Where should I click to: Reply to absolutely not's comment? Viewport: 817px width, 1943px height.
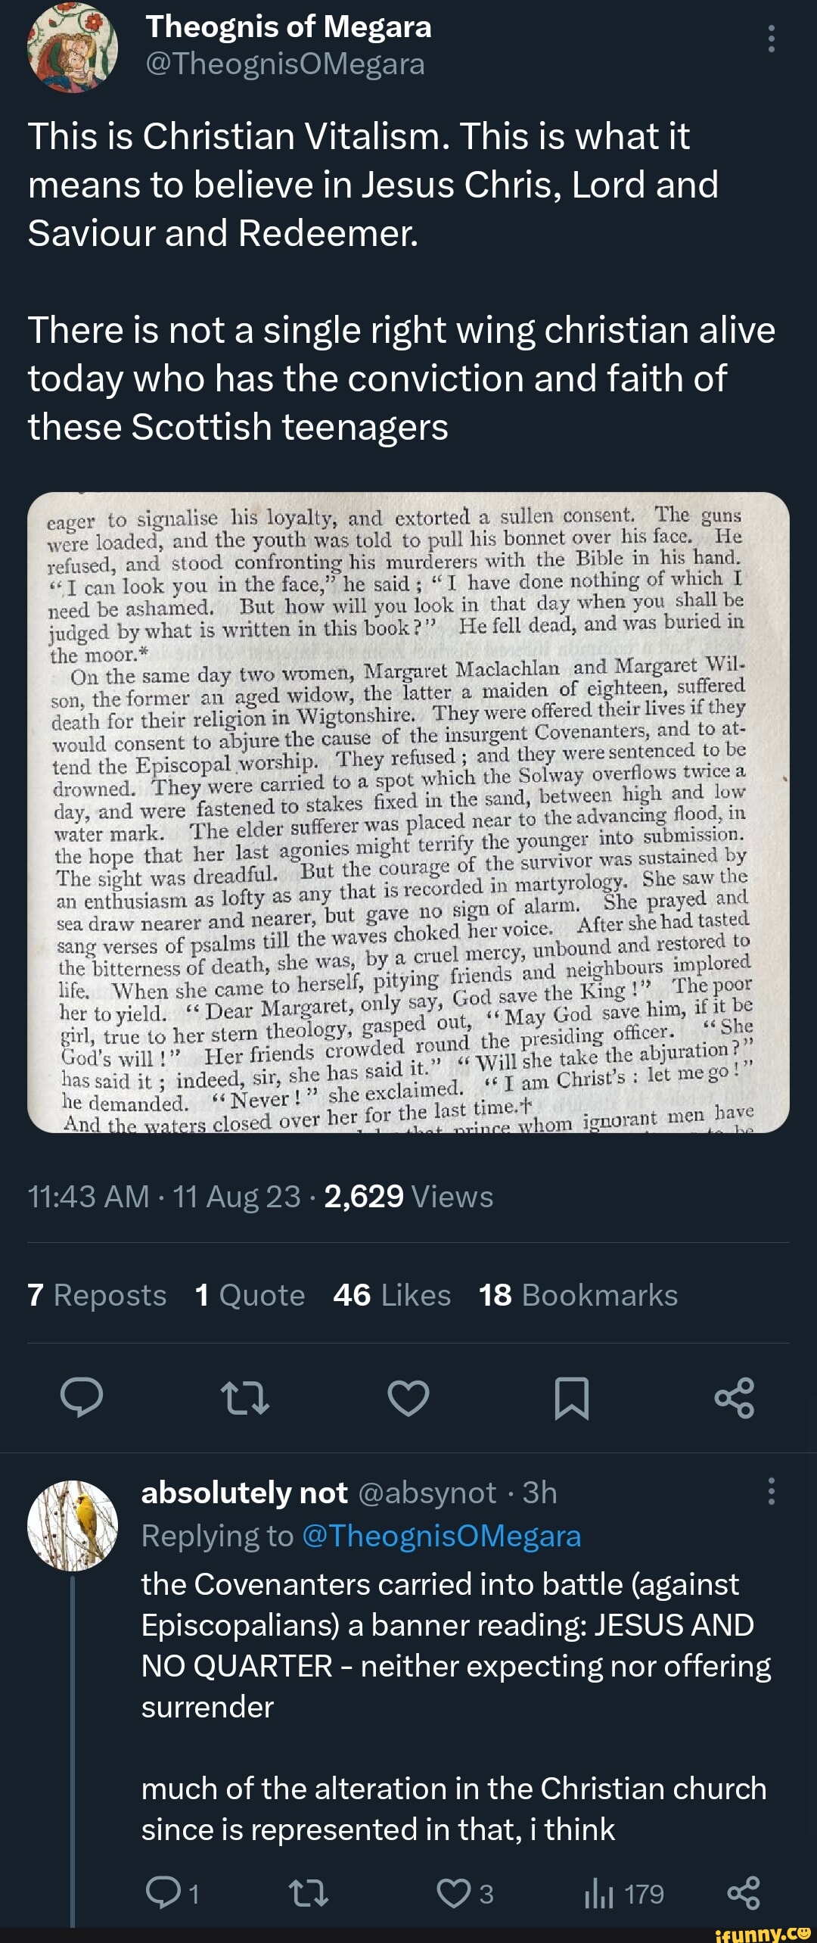(x=163, y=1894)
